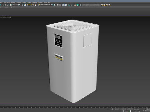Pick the Select and Place tool
The width and height of the screenshot is (150, 112).
(x=11, y=5)
